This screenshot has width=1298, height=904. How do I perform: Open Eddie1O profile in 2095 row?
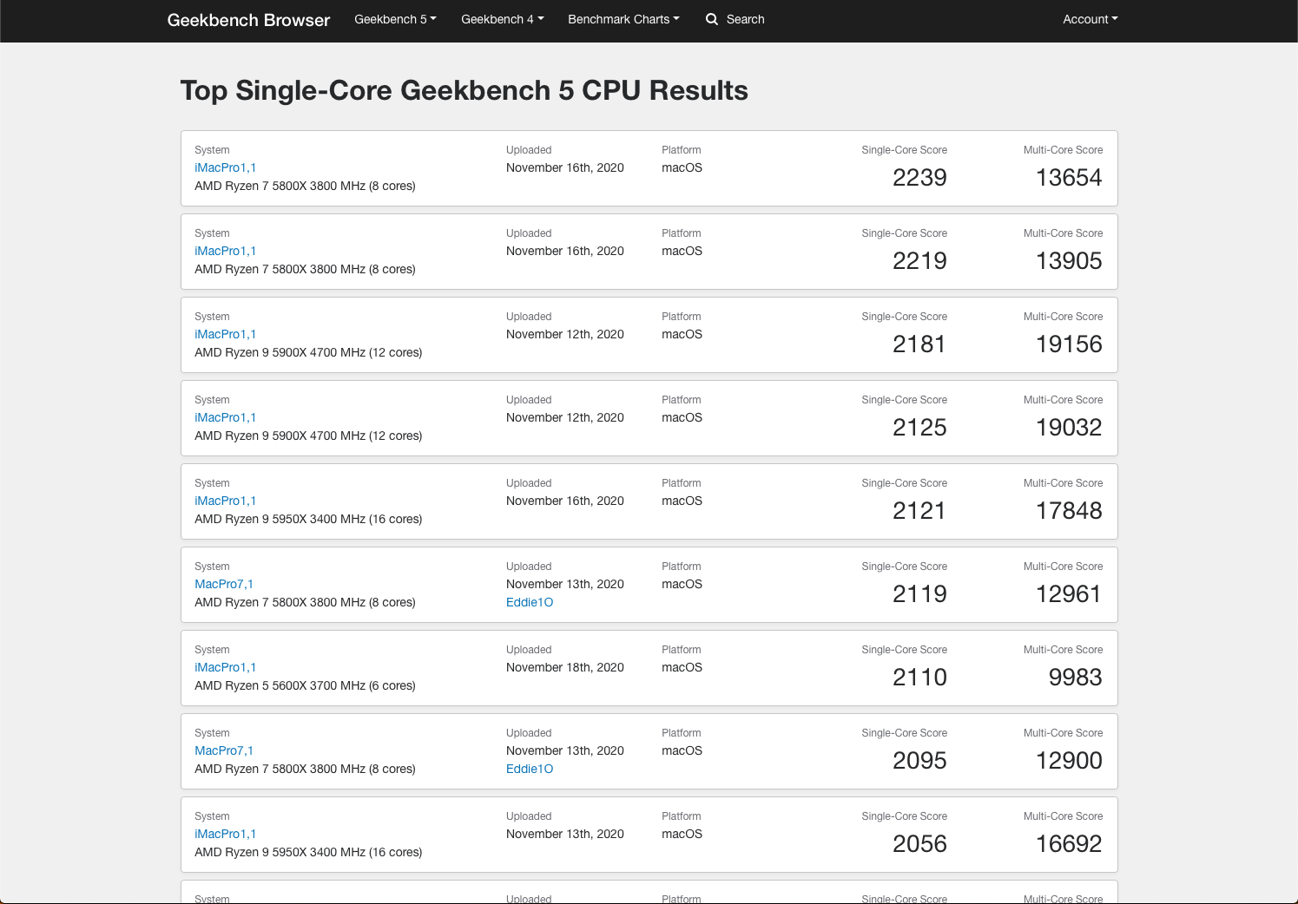530,769
